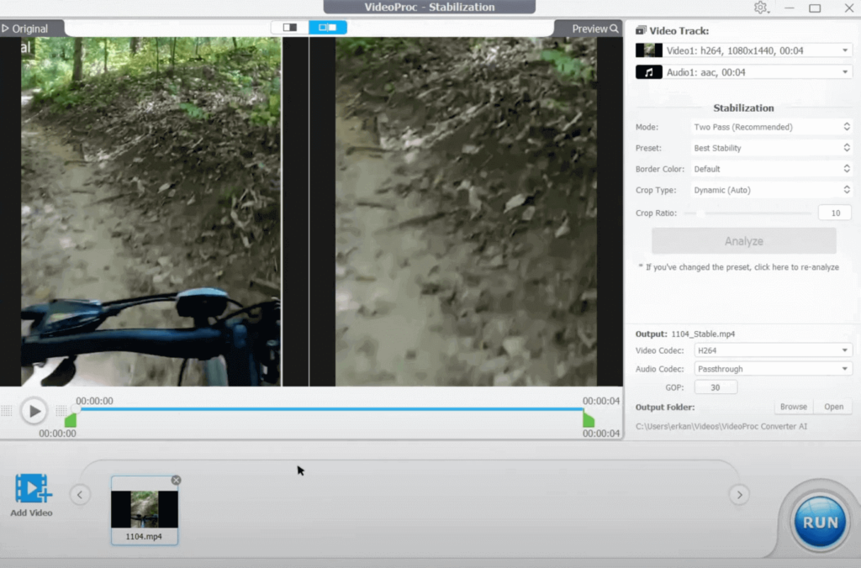Open the Video Codec H264 dropdown

(x=771, y=350)
